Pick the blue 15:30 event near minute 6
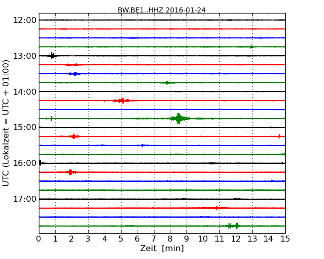This screenshot has height=259, width=324. point(143,145)
